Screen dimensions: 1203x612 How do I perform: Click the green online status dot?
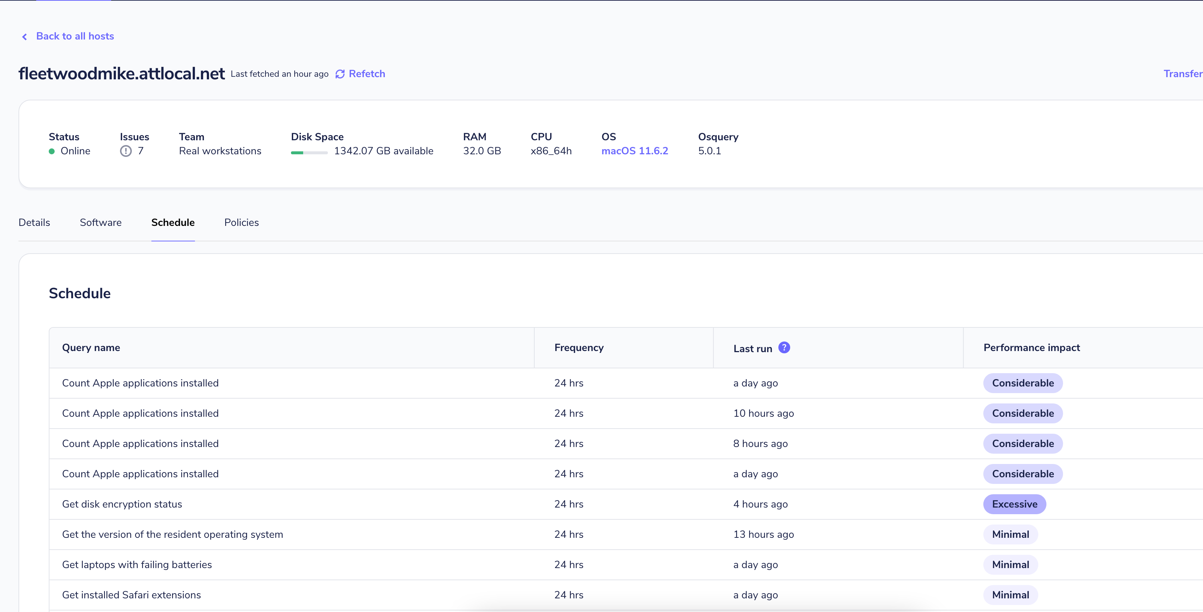(x=52, y=151)
